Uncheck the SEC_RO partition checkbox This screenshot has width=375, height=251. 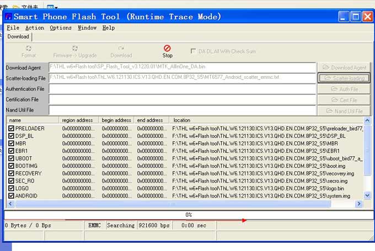click(x=11, y=181)
